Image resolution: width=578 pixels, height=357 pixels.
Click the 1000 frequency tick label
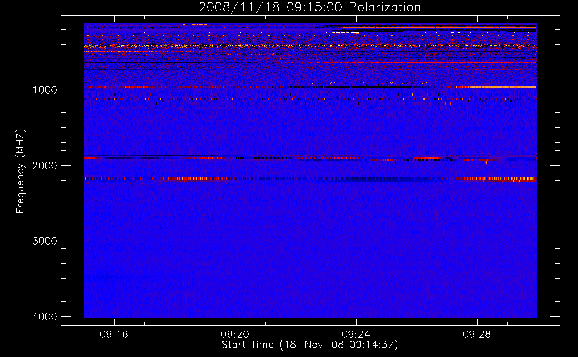pyautogui.click(x=45, y=90)
